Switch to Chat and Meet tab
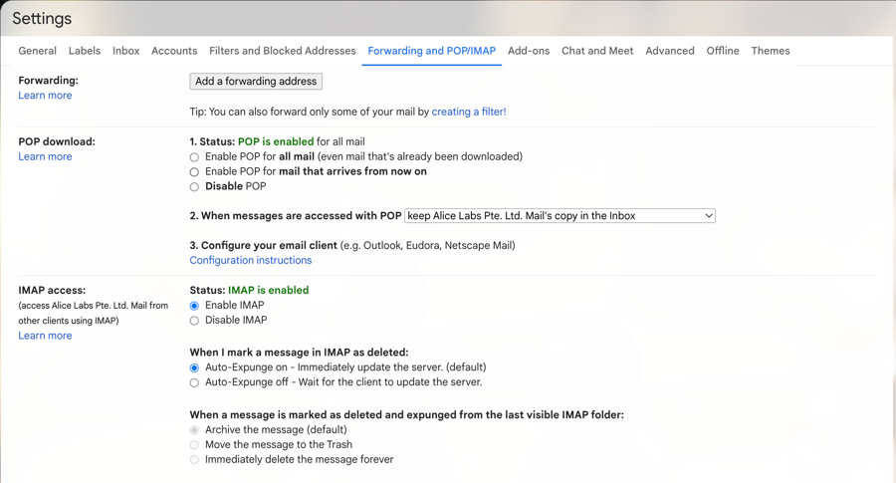The height and width of the screenshot is (483, 896). pyautogui.click(x=596, y=51)
